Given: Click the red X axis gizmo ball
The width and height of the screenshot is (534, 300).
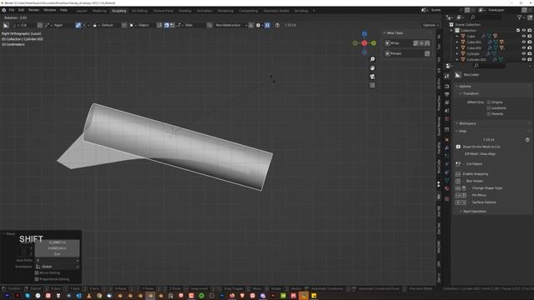Looking at the screenshot, I should pyautogui.click(x=365, y=43).
